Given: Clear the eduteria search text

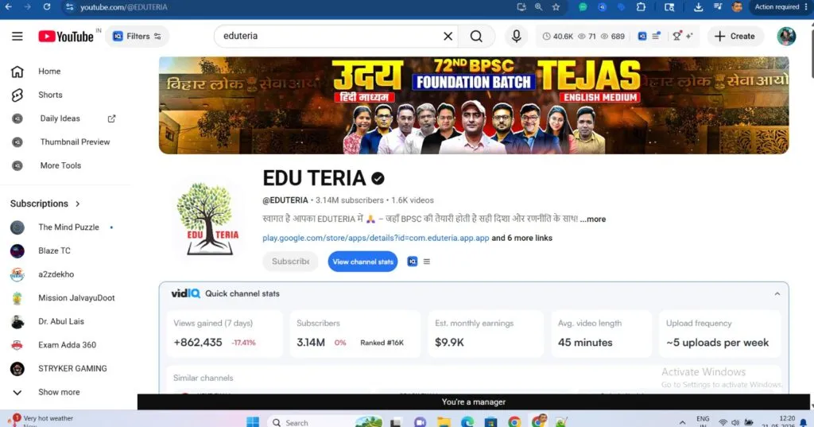Looking at the screenshot, I should click(x=448, y=37).
